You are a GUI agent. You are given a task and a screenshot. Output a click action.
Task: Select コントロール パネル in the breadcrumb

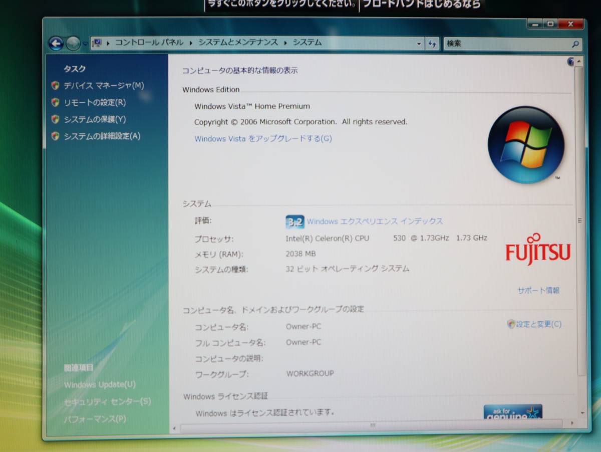point(149,43)
